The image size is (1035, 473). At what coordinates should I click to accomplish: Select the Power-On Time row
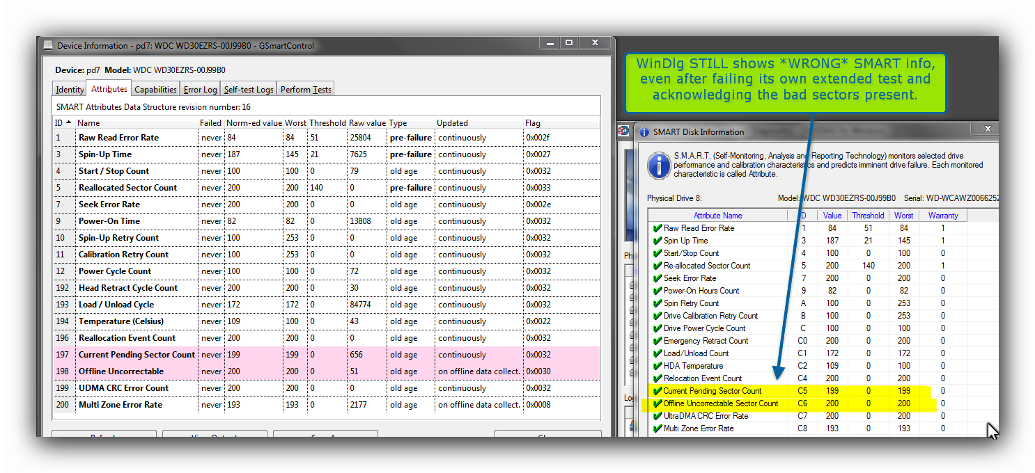click(x=327, y=221)
